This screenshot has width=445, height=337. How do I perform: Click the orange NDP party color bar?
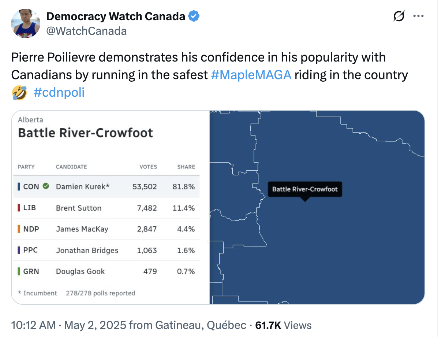point(19,229)
